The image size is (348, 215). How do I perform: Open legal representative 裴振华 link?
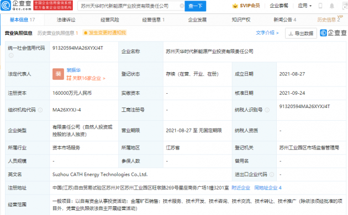(x=73, y=70)
